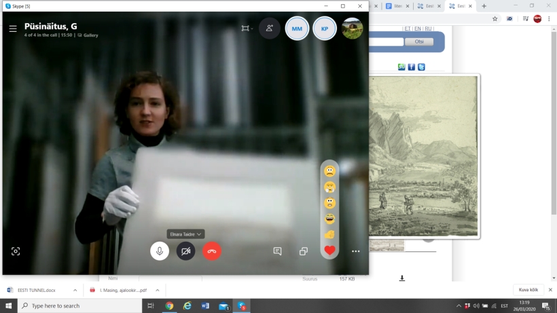Expand options for EESTI TUNNEL.docx download
Screen dimensions: 557x313
click(x=75, y=290)
